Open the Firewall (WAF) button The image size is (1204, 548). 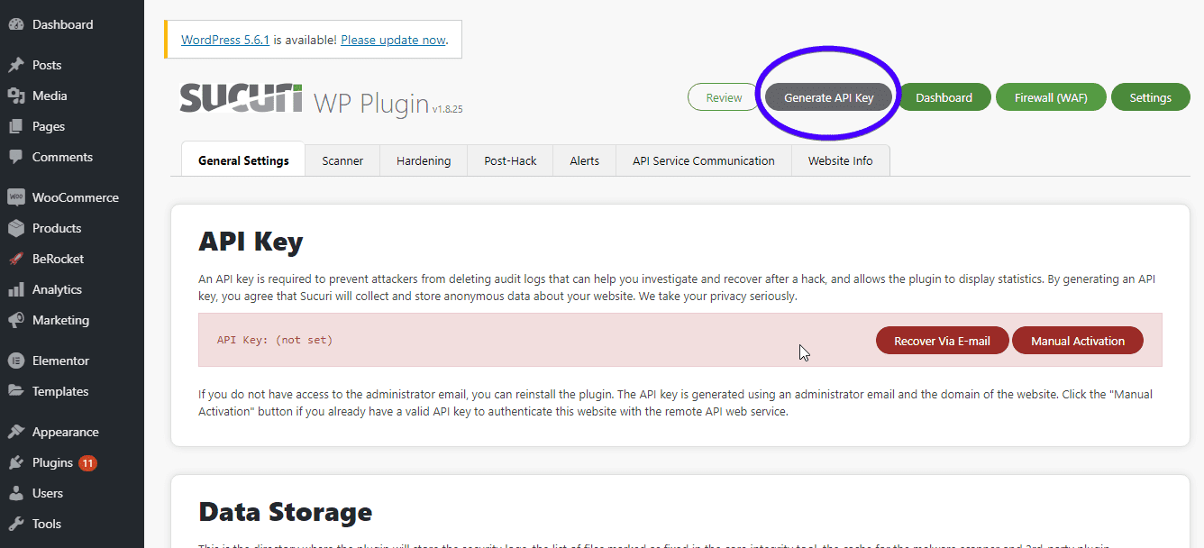click(1051, 97)
